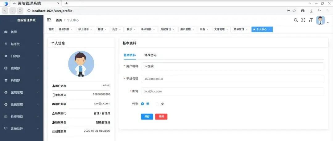Click the browser reload icon

point(20,10)
